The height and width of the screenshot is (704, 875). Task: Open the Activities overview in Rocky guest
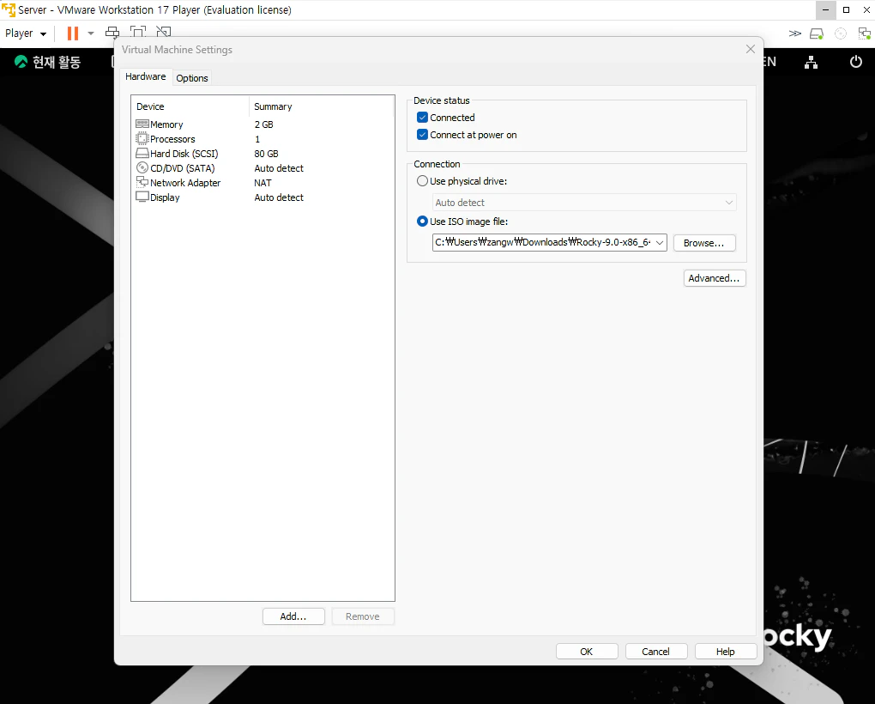click(47, 62)
